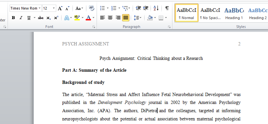Open the borders dropdown arrow
This screenshot has width=268, height=124.
[166, 18]
